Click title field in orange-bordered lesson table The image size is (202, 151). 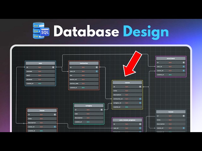42,119
